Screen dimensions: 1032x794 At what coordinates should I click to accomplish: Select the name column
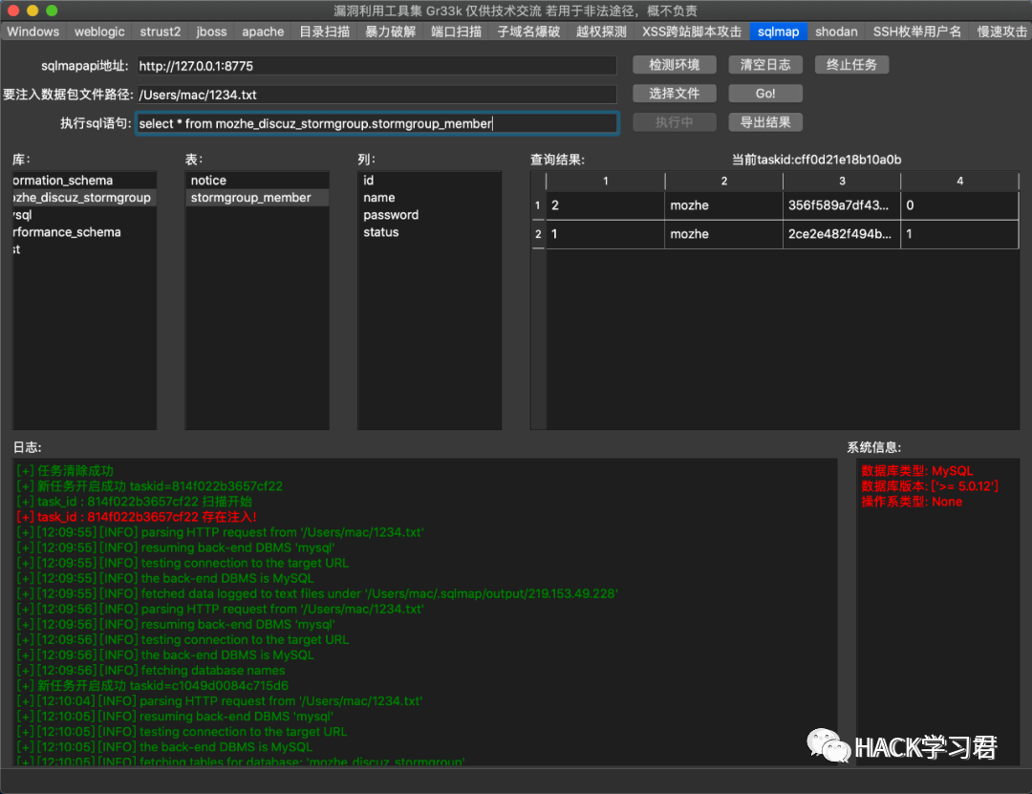(x=429, y=198)
